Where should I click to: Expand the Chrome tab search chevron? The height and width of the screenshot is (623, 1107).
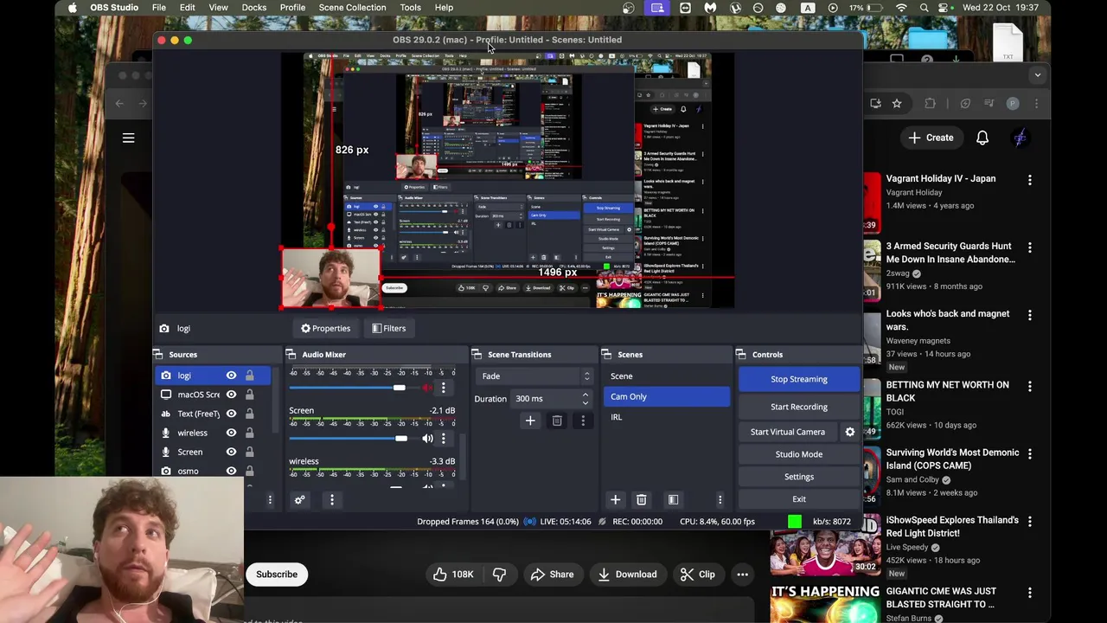click(x=1037, y=75)
